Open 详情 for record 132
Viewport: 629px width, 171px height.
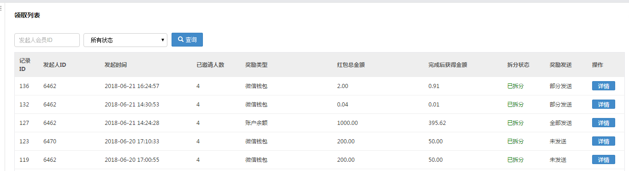(603, 104)
